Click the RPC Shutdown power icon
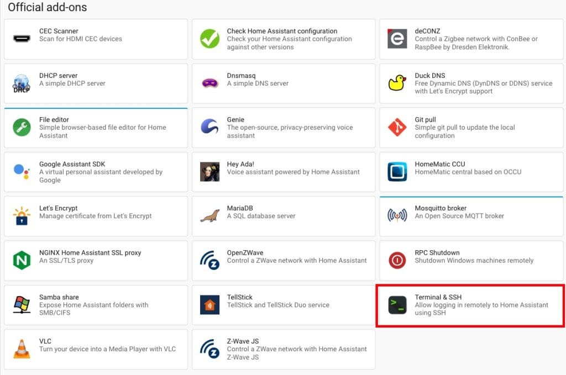Screen dimensions: 566x375 click(x=397, y=260)
